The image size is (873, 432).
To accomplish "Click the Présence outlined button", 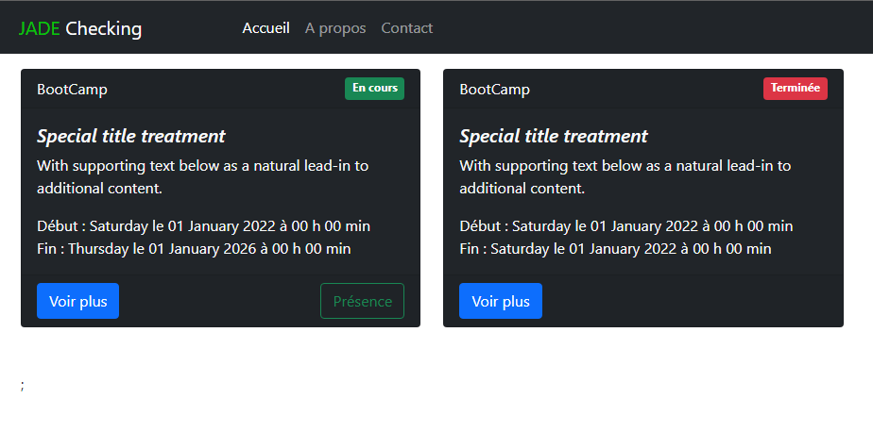I will [x=363, y=301].
